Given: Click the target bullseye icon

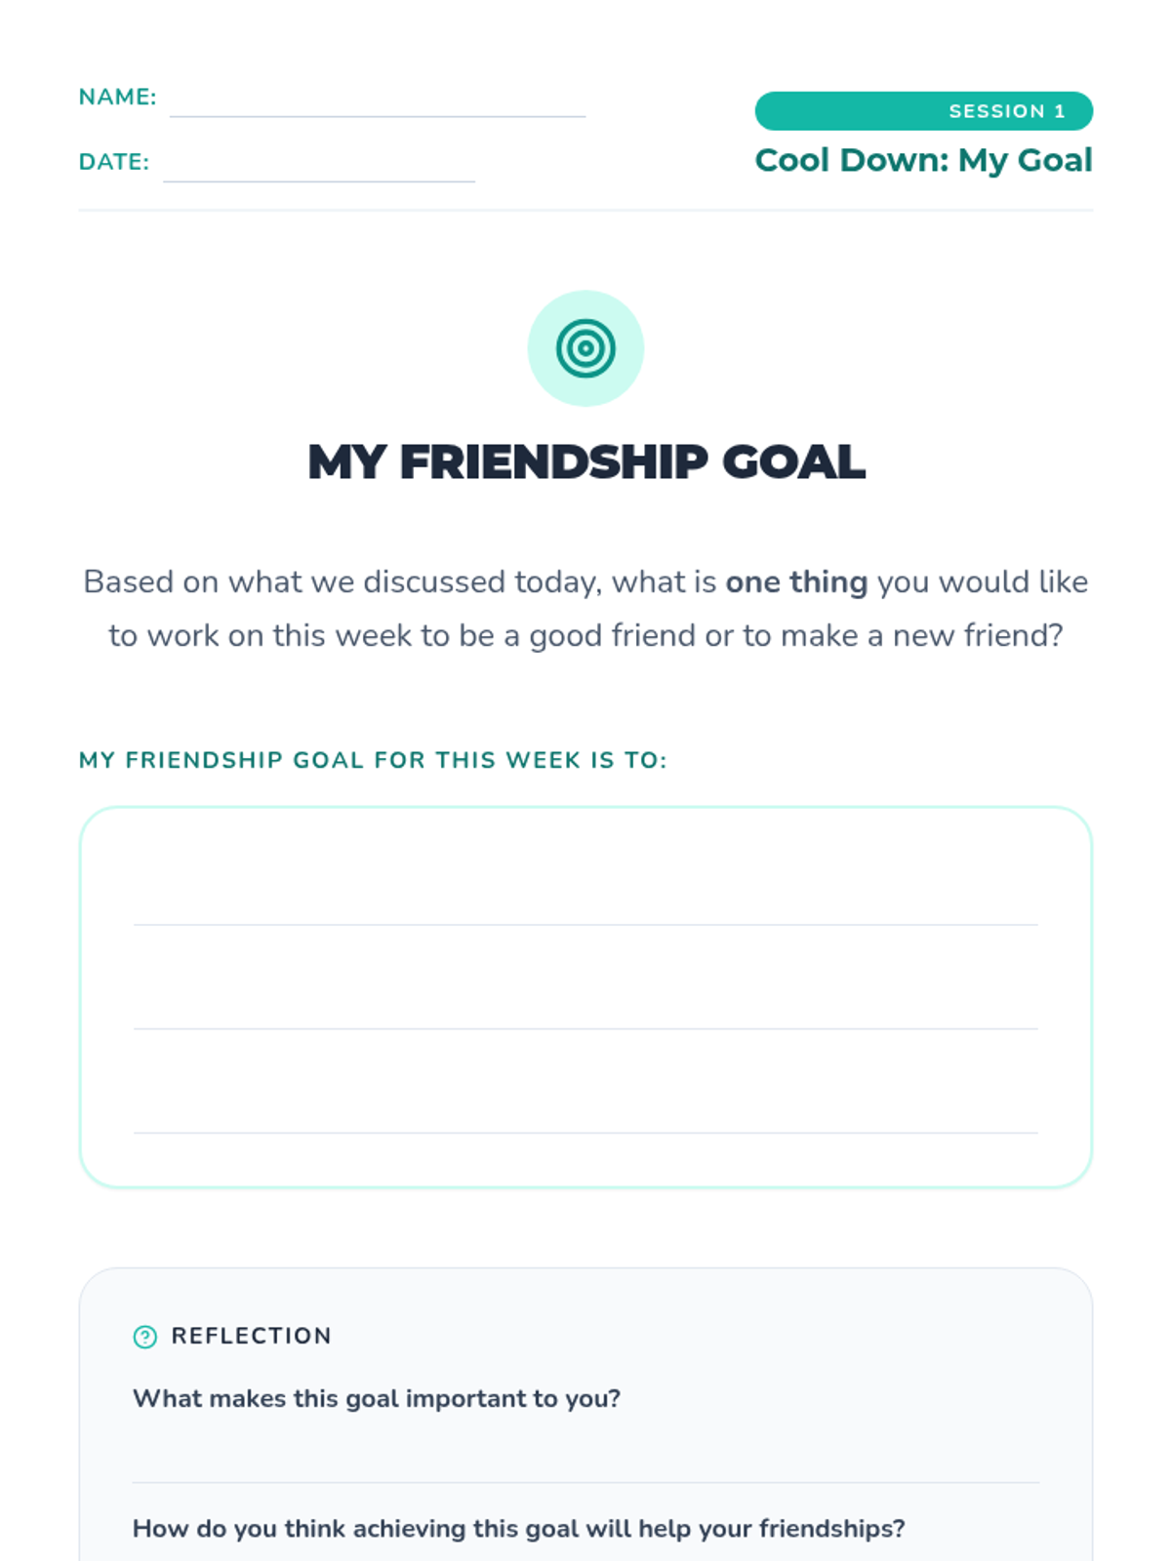Looking at the screenshot, I should [585, 348].
